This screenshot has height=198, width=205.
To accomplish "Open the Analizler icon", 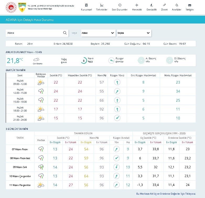I will (x=176, y=5).
